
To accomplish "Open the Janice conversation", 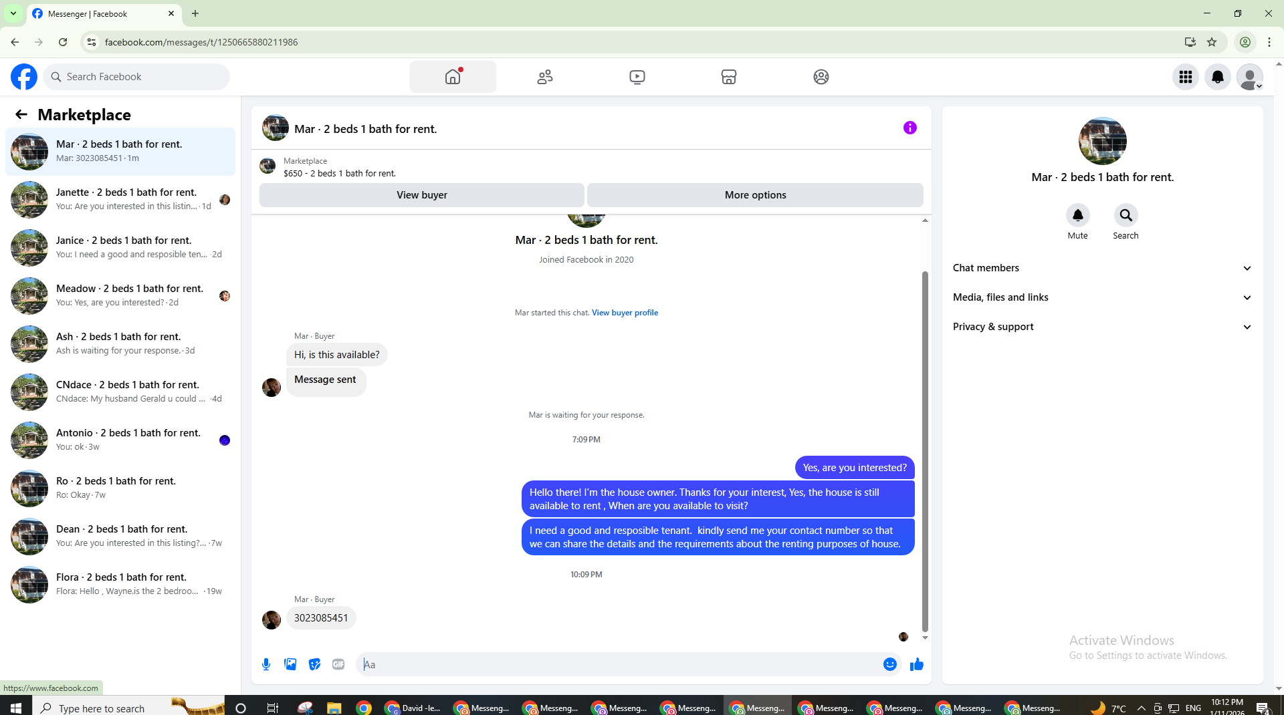I will coord(120,247).
